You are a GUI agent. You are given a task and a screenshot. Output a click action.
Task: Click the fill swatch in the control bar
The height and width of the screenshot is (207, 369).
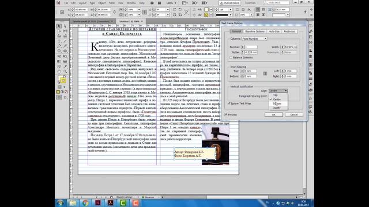[206, 9]
